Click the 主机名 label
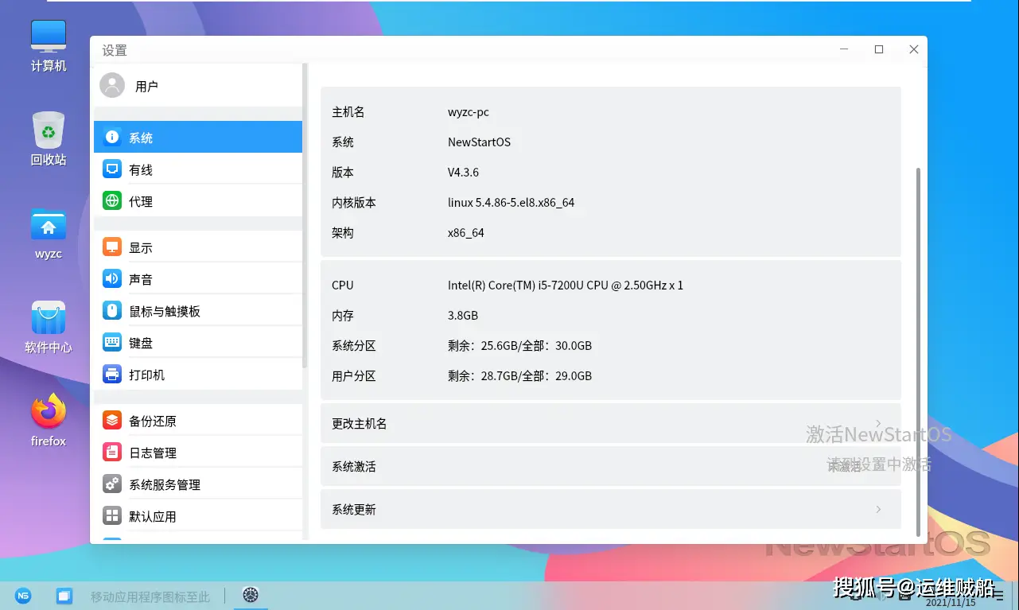The width and height of the screenshot is (1019, 610). click(x=348, y=112)
